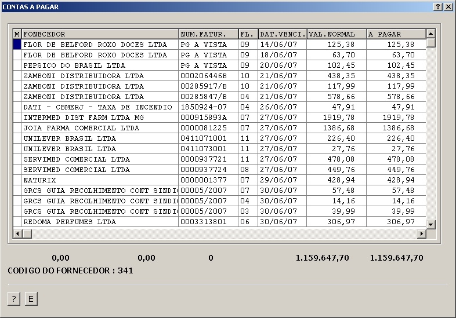Viewport: 456px width, 318px height.
Task: Click A PAGAR amount 578,66
Action: point(401,97)
